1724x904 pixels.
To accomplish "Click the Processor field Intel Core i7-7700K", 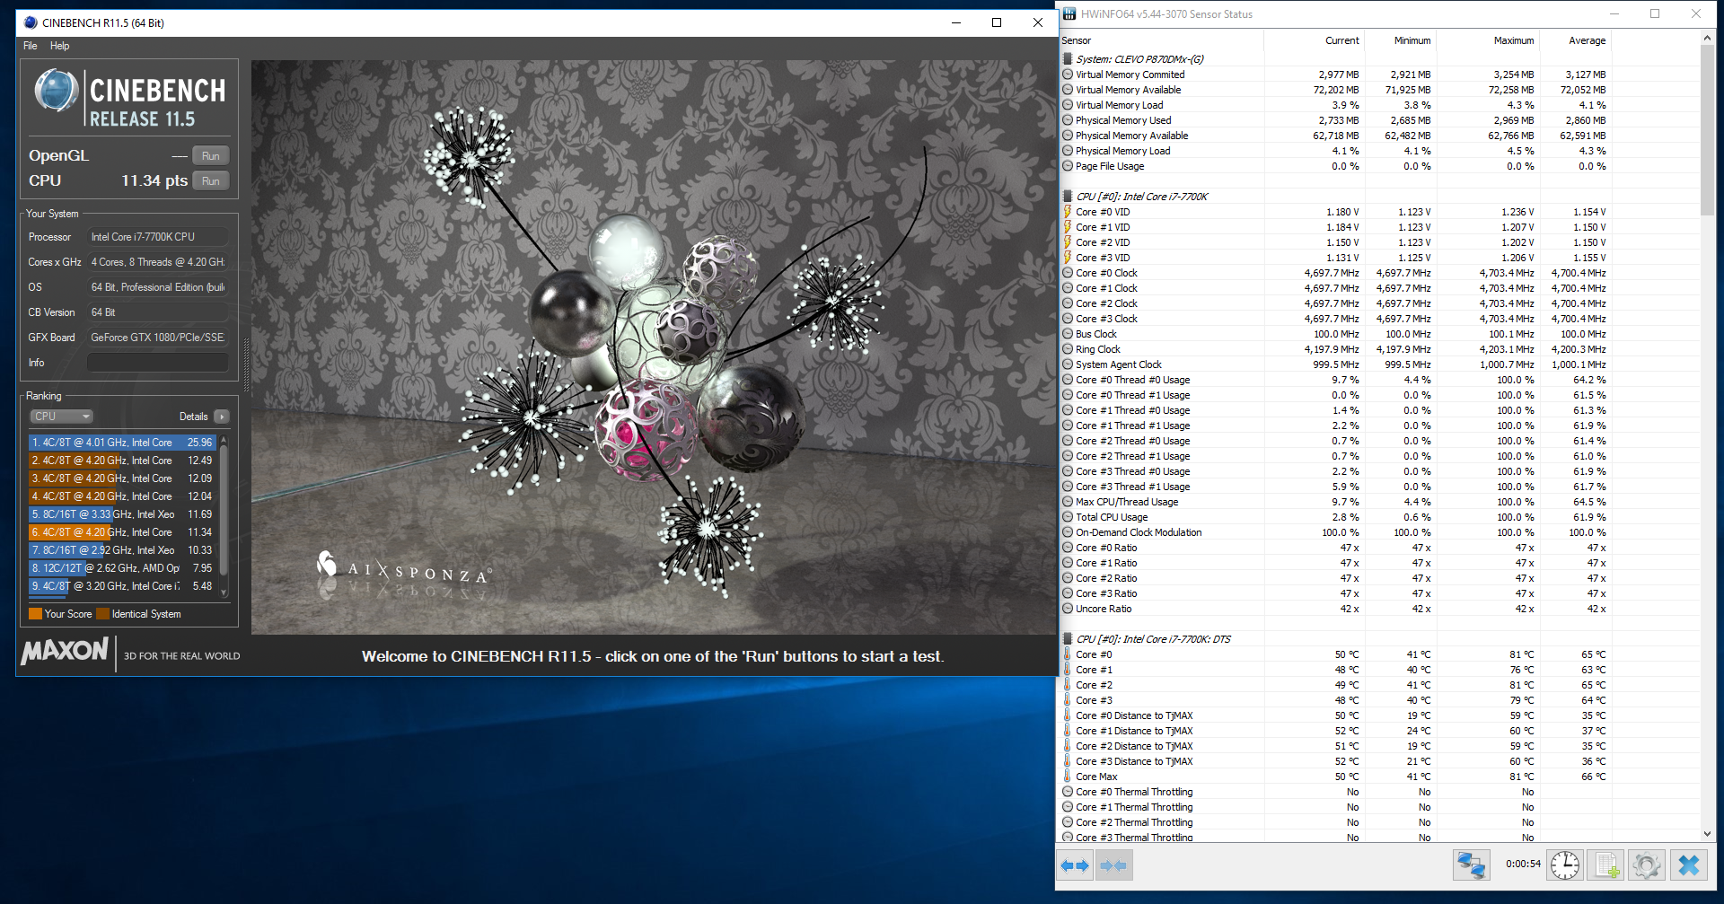I will pos(158,237).
